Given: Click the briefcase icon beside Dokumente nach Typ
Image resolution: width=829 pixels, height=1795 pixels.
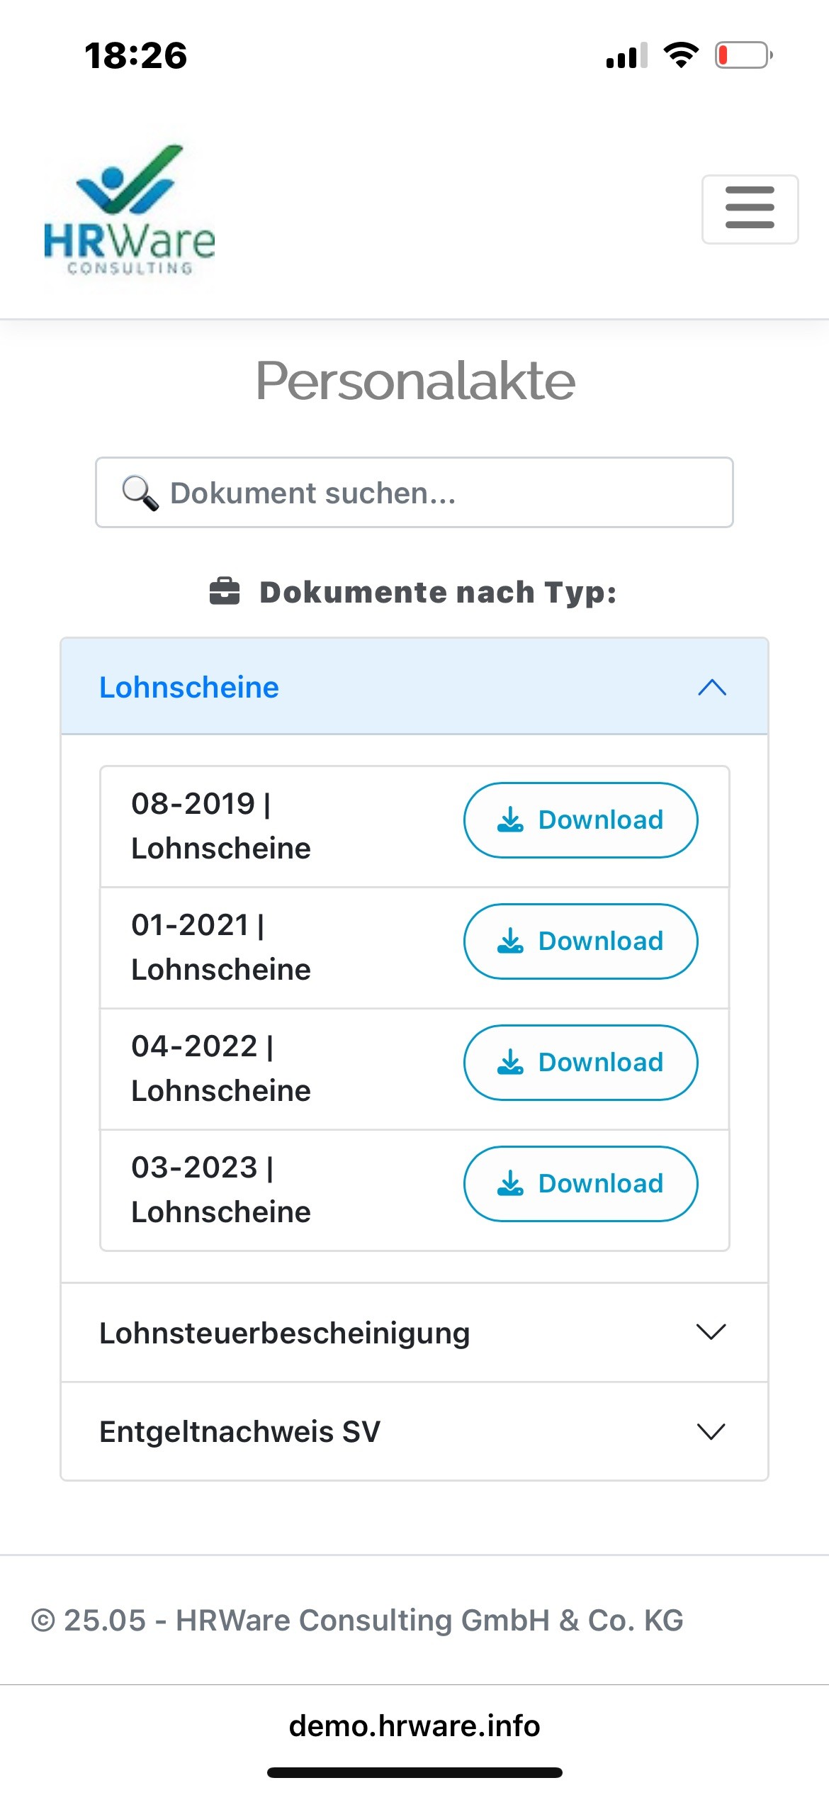Looking at the screenshot, I should pyautogui.click(x=225, y=591).
